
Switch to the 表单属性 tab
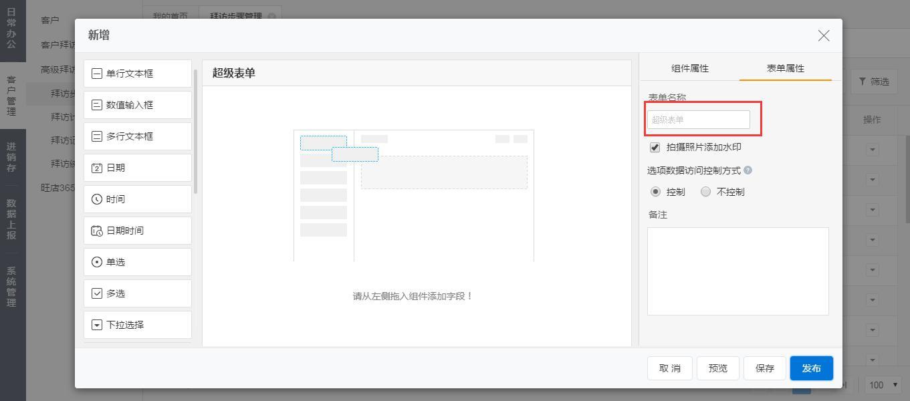(785, 68)
